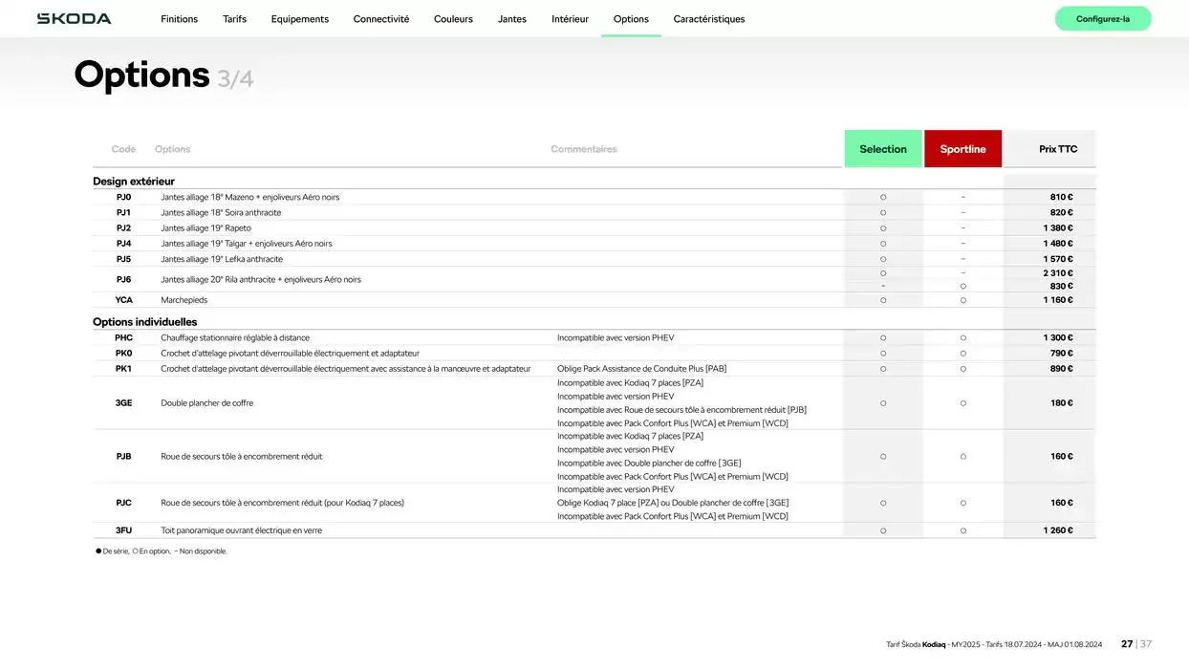This screenshot has height=669, width=1189.
Task: Click the Design extérieur section heading
Action: tap(134, 182)
